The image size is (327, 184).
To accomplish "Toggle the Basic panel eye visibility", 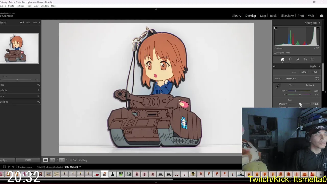I will 274,66.
